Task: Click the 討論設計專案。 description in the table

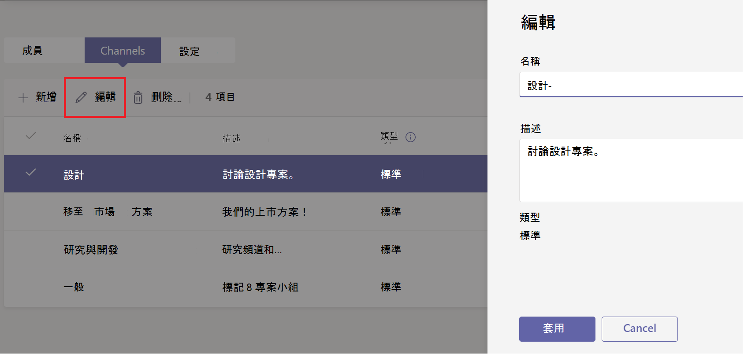Action: point(258,175)
